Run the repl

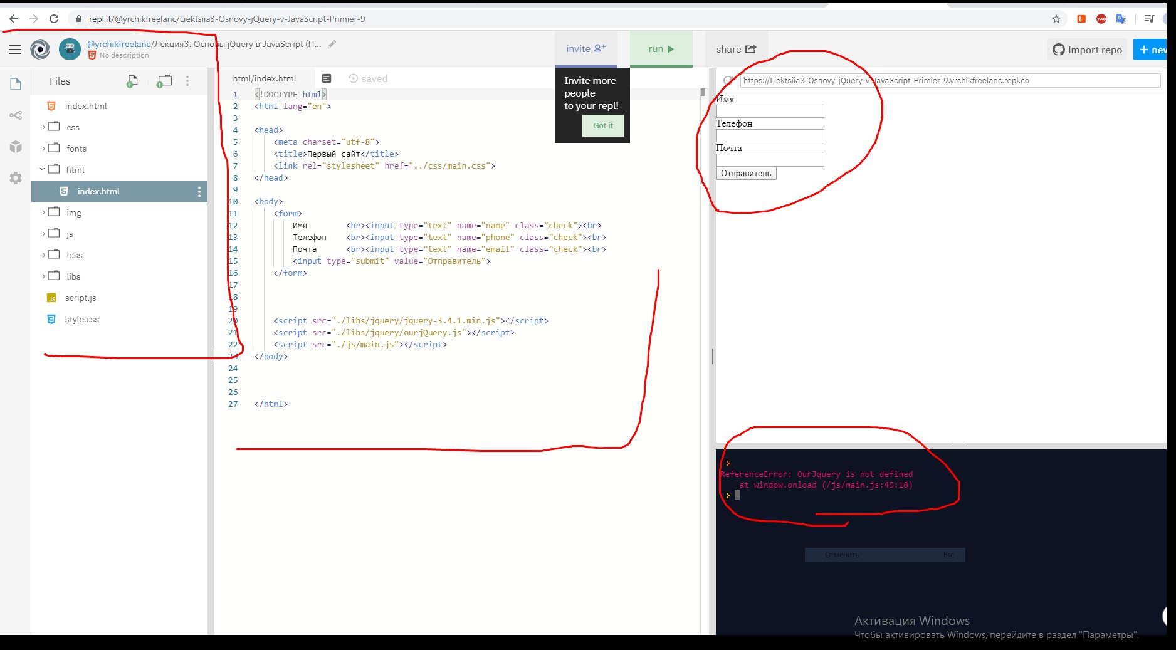point(661,49)
